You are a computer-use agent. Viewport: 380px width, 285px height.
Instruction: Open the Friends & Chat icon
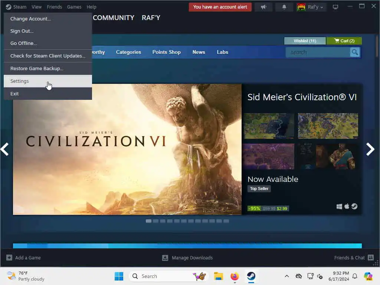(x=371, y=258)
